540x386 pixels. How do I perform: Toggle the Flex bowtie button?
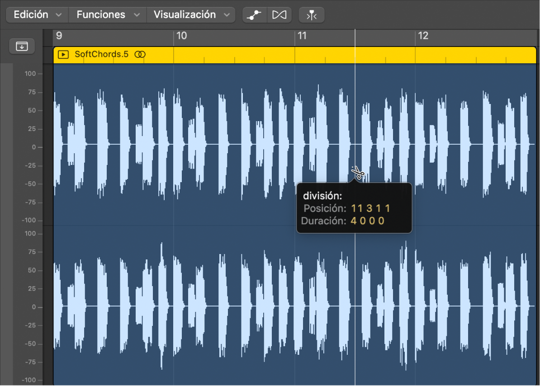(279, 15)
